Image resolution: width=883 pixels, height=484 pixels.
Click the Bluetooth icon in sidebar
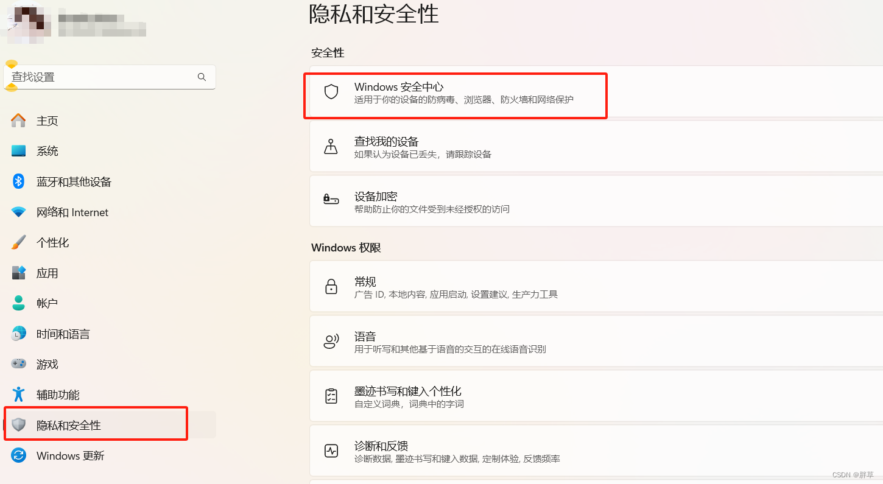tap(18, 181)
